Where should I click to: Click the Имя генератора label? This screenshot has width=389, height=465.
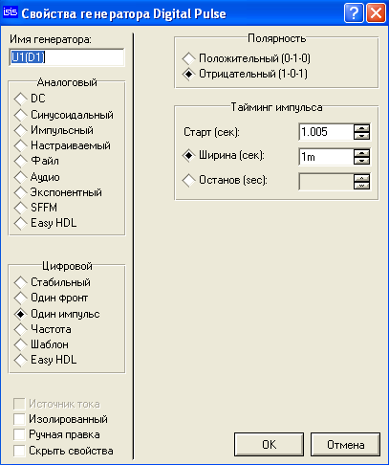click(51, 39)
